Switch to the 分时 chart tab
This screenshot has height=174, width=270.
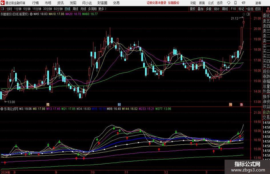coord(9,9)
